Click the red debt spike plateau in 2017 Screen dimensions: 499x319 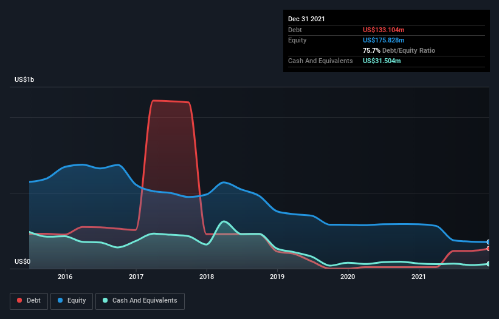tap(171, 101)
